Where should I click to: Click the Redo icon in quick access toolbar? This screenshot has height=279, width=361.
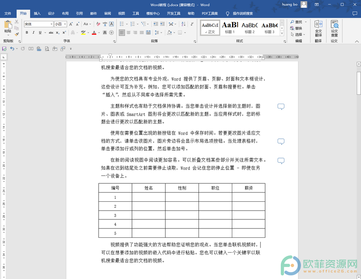(23, 49)
